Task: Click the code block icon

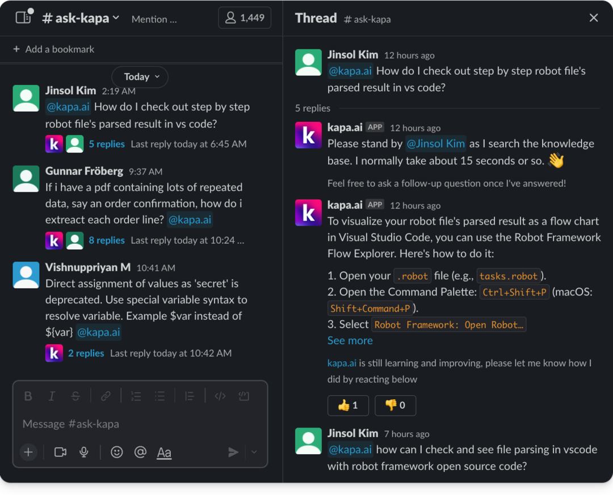Action: tap(244, 396)
